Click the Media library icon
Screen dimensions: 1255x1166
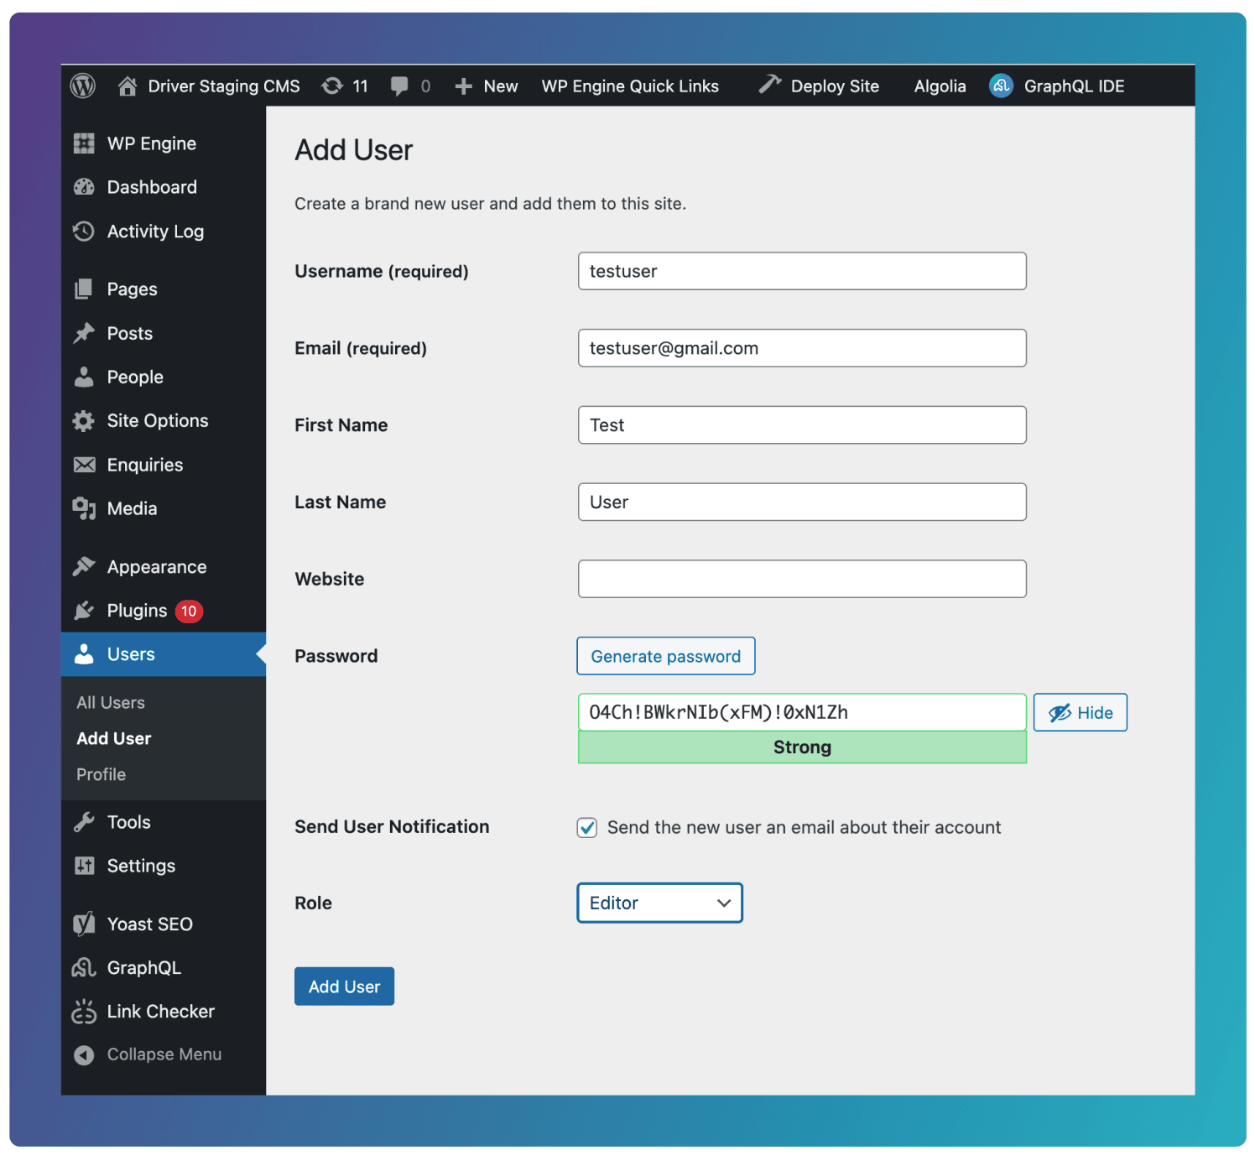pyautogui.click(x=84, y=508)
